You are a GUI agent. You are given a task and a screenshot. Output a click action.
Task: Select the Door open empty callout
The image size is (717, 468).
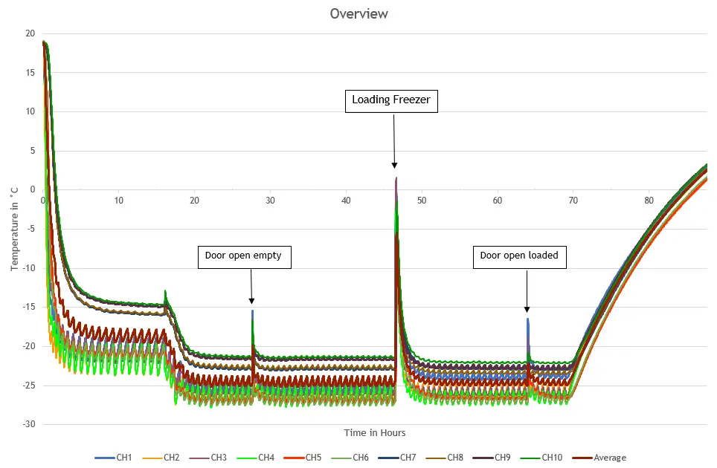[244, 256]
